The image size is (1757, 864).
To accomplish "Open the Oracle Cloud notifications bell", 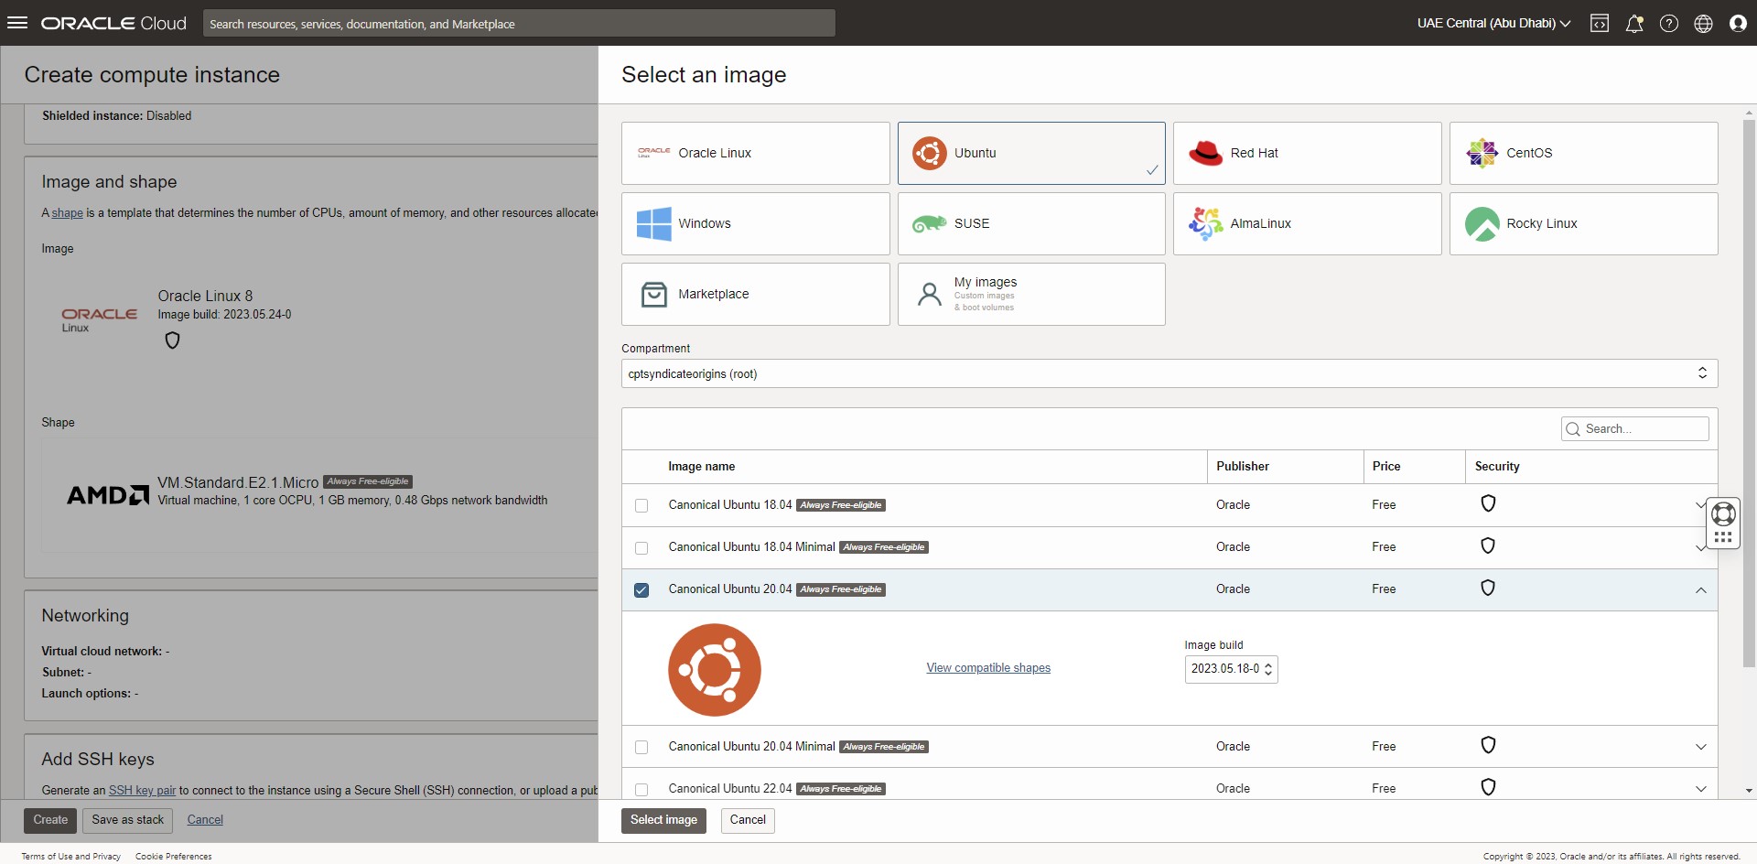I will click(x=1634, y=23).
